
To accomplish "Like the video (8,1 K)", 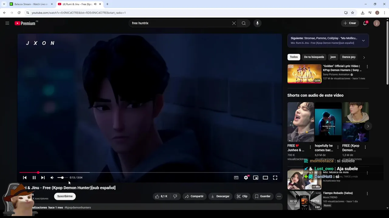I will pos(161,196).
